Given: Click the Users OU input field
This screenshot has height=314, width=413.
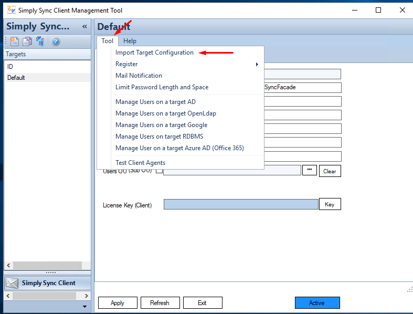Looking at the screenshot, I should click(x=232, y=171).
